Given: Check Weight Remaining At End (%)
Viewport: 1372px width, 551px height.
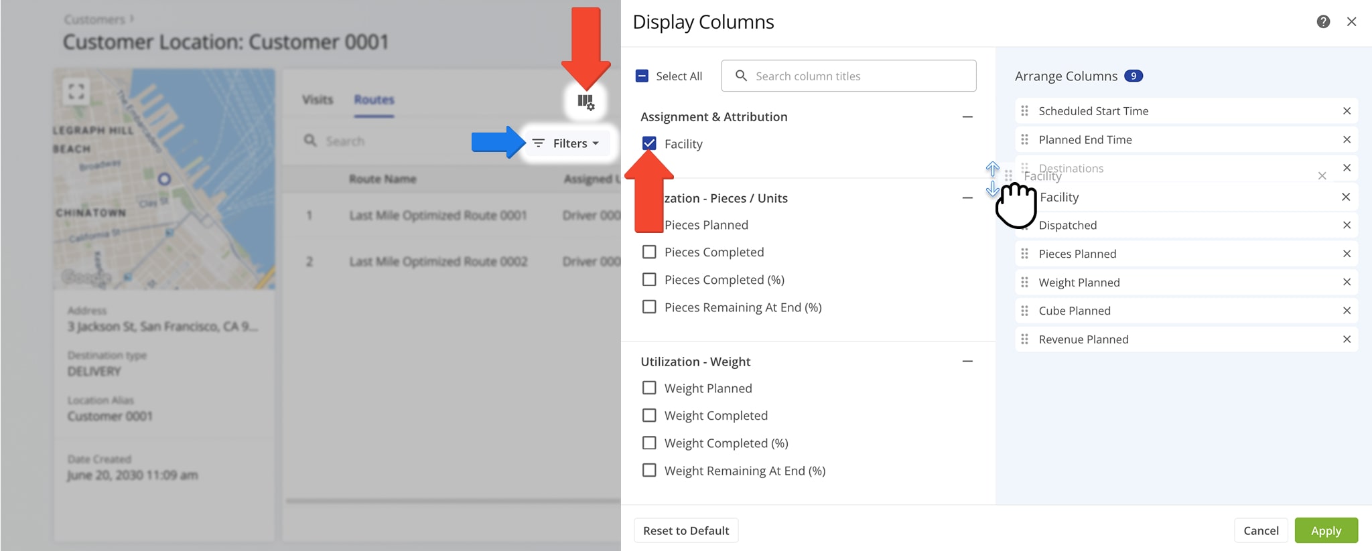Looking at the screenshot, I should coord(649,470).
